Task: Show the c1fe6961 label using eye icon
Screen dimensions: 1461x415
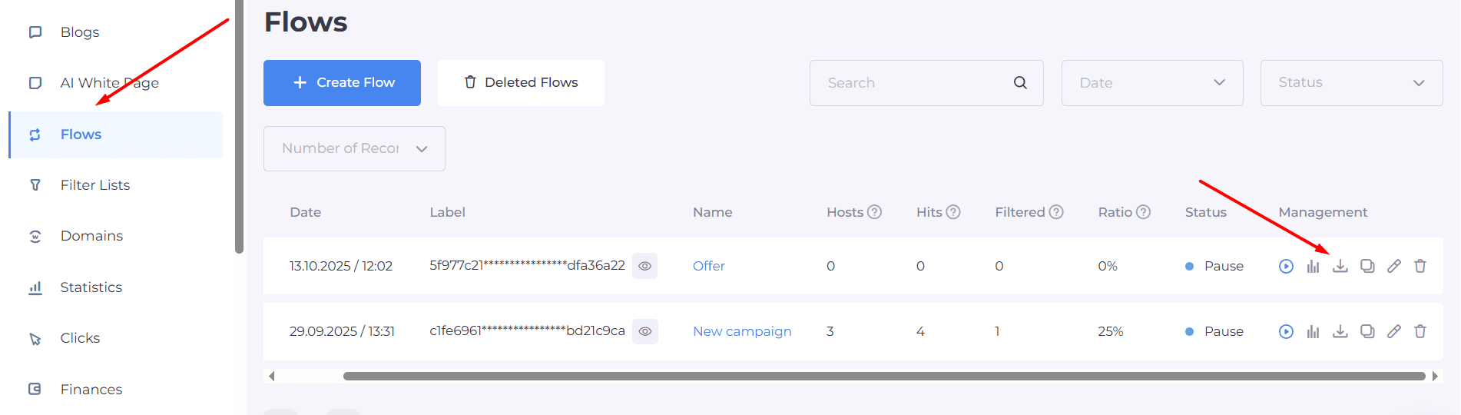Action: [644, 331]
